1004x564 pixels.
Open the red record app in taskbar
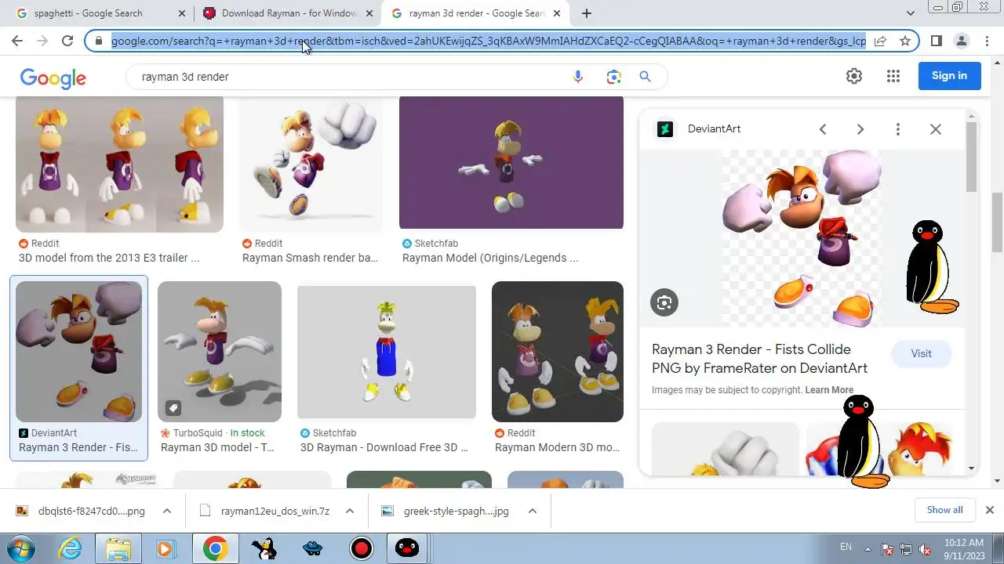[361, 548]
